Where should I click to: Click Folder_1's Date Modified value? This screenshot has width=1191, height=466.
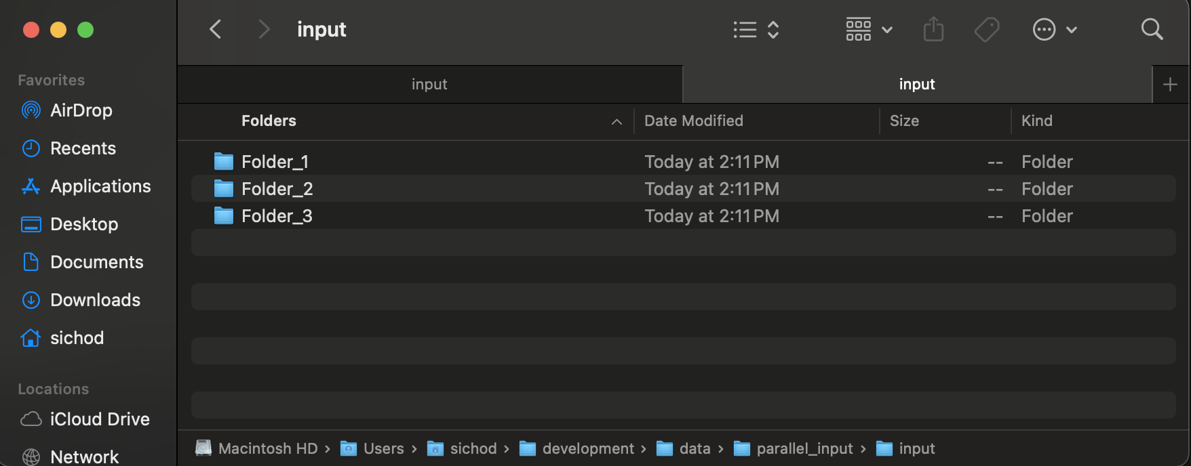click(711, 161)
